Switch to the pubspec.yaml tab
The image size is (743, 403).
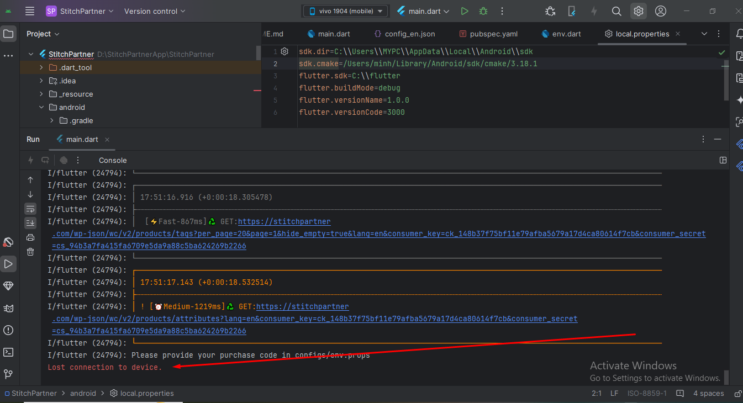click(x=489, y=34)
